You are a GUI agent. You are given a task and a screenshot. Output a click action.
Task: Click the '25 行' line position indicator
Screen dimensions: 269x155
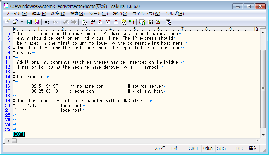point(160,148)
